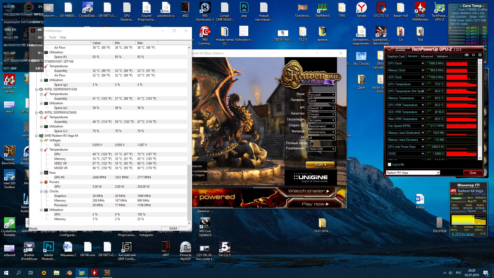Collapse AMD Radeon RX Vega 64 node
The image size is (494, 278).
click(x=37, y=136)
